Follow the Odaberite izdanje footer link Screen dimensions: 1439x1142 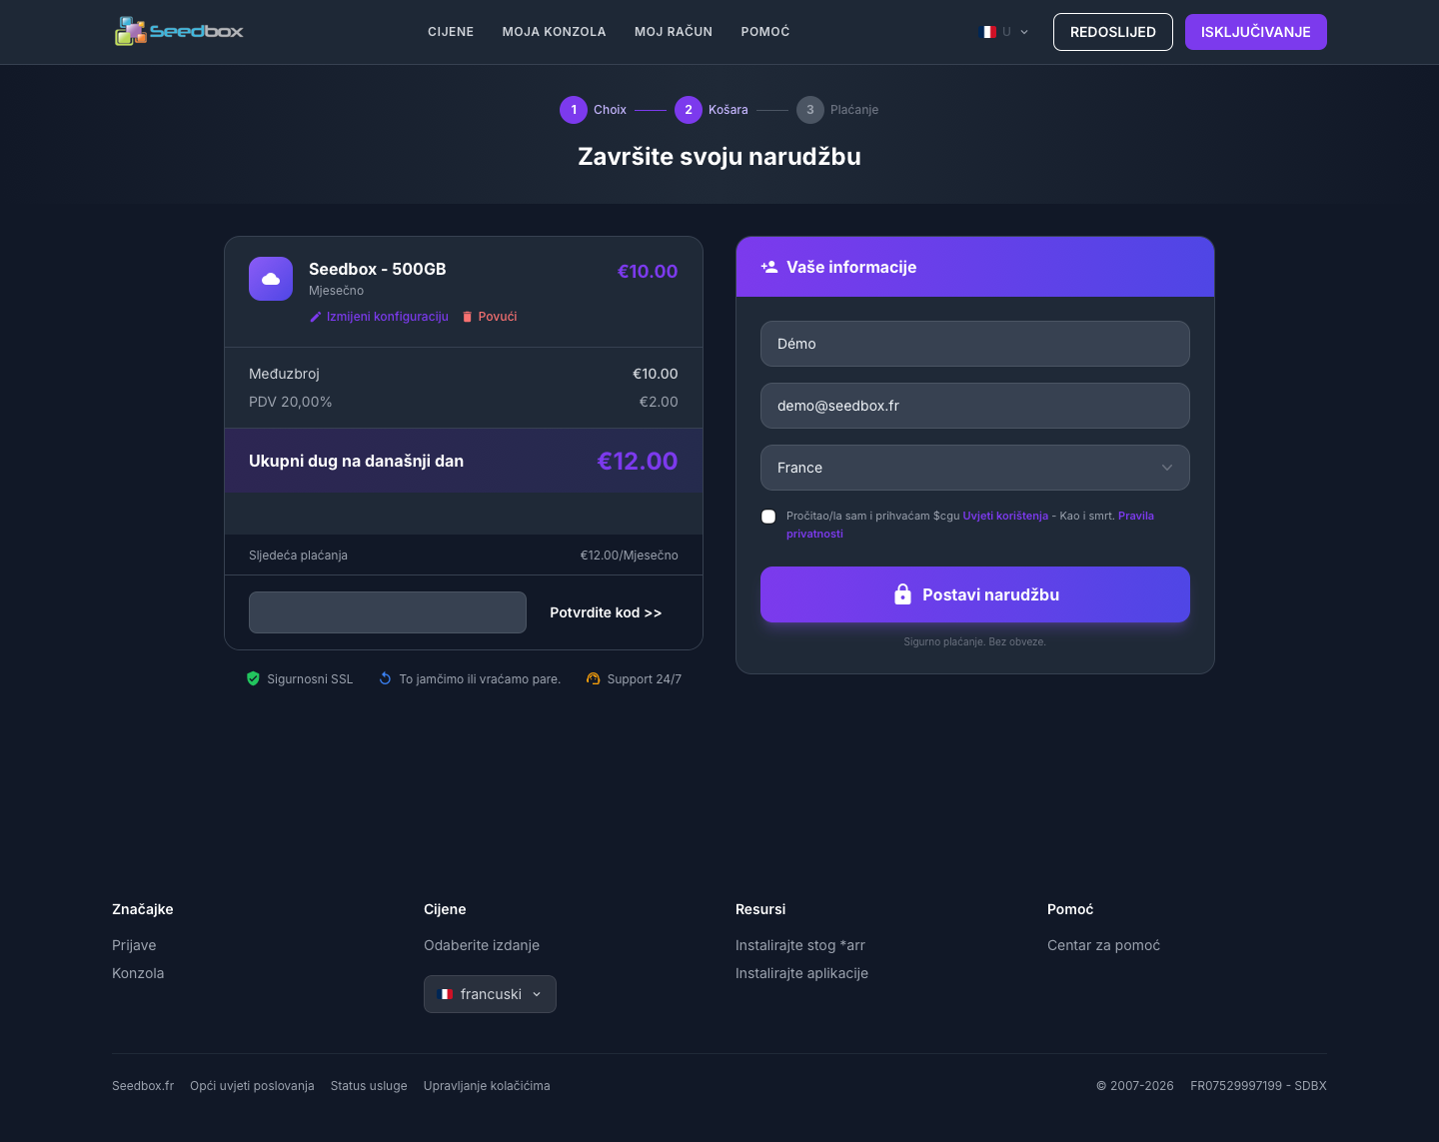pos(482,945)
